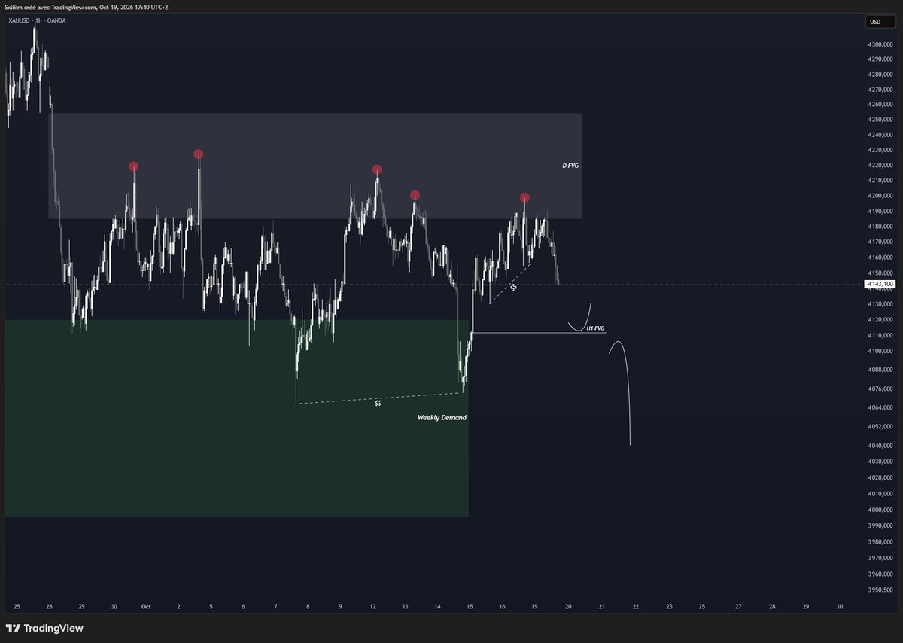Viewport: 903px width, 643px height.
Task: Click date 12 on the time axis
Action: pyautogui.click(x=372, y=606)
